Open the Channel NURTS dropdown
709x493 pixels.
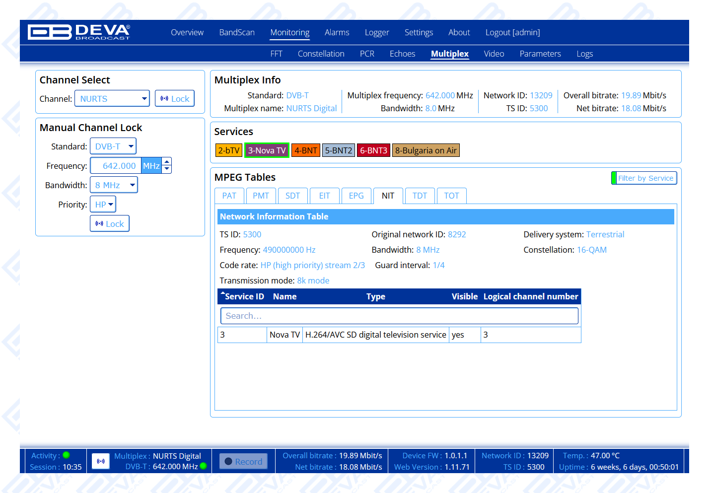112,99
